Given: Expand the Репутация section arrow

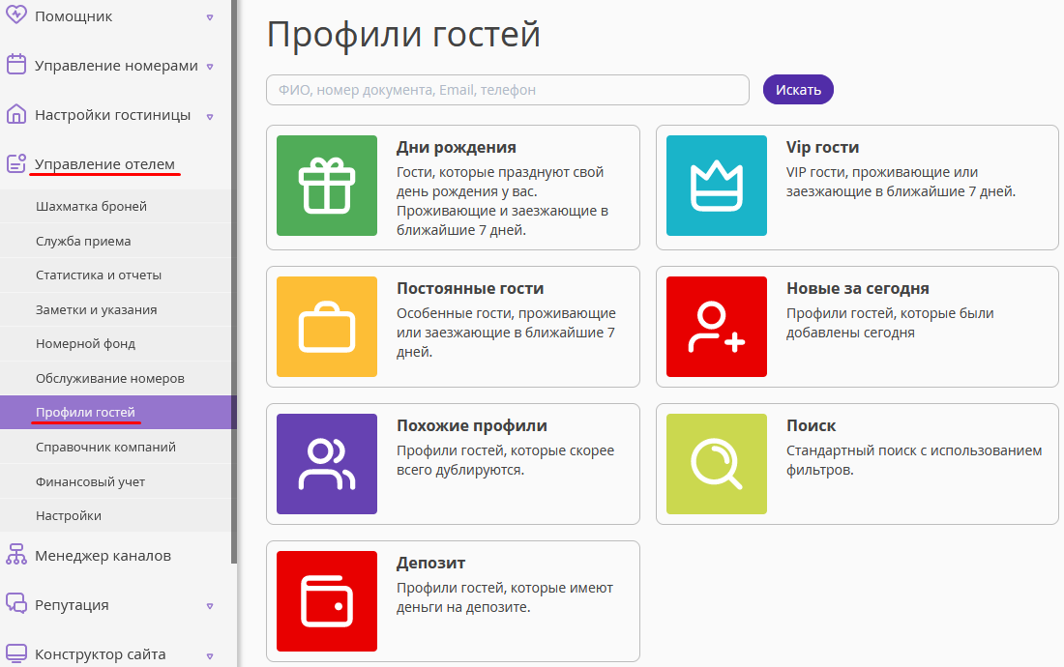Looking at the screenshot, I should (210, 606).
